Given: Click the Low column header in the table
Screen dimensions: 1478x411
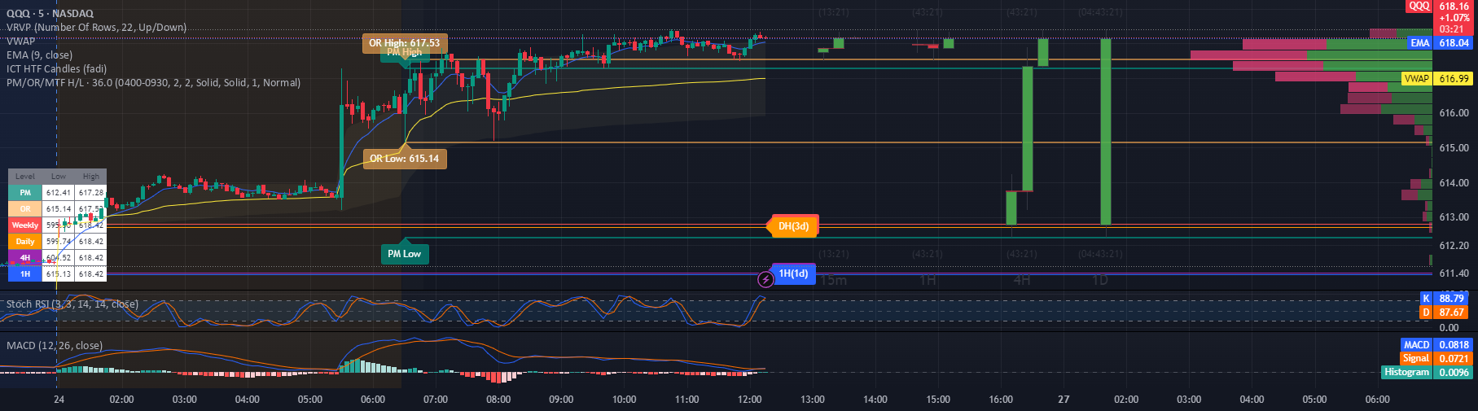Looking at the screenshot, I should click(59, 177).
